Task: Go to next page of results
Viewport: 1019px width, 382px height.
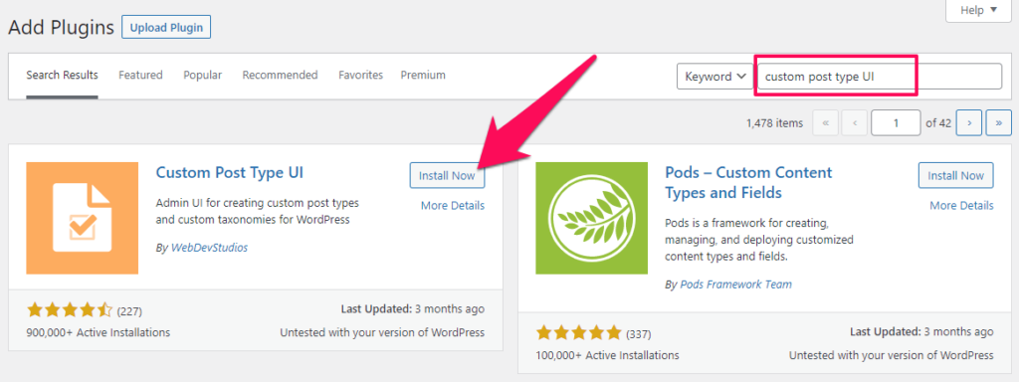Action: (969, 122)
